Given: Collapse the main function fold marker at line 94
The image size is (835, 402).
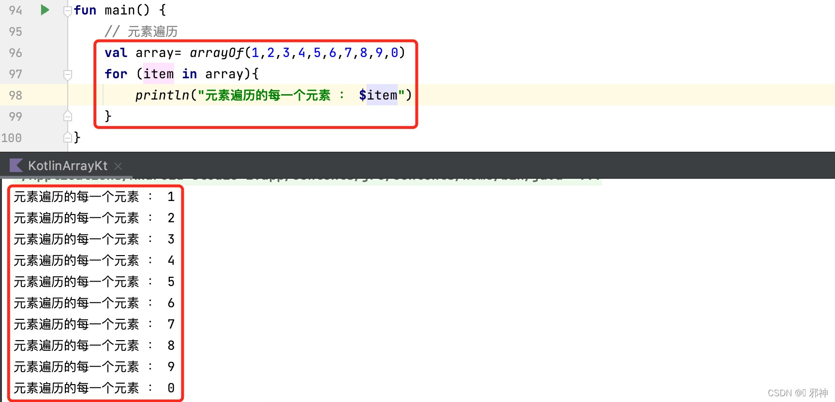Looking at the screenshot, I should [68, 11].
